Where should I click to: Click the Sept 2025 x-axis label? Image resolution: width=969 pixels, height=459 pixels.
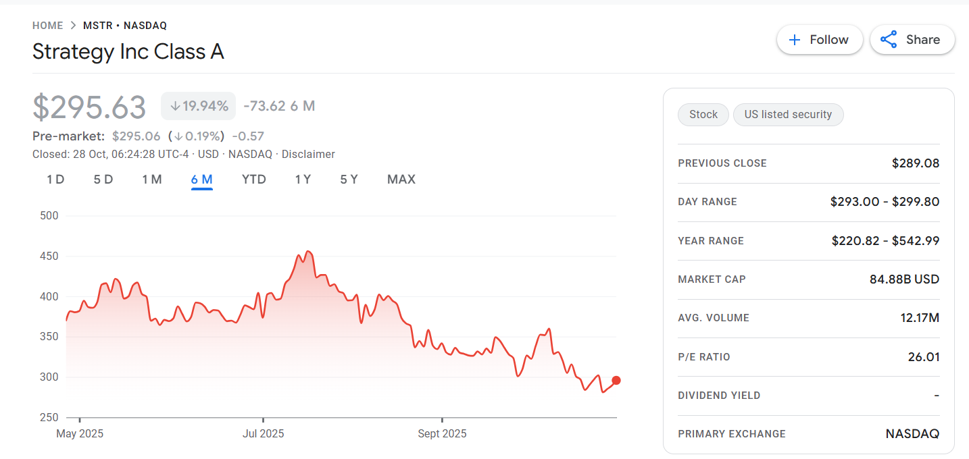[x=442, y=433]
